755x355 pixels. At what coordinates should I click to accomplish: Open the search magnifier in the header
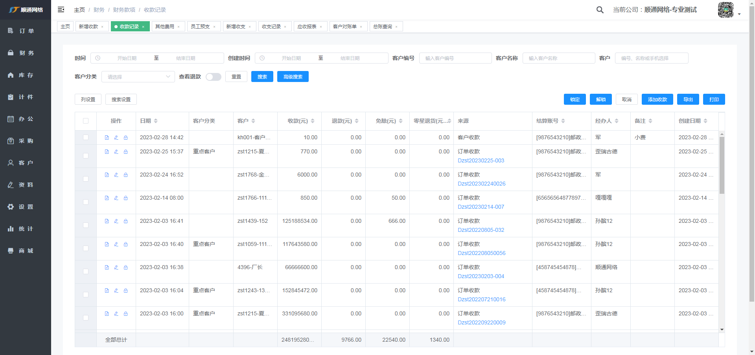tap(600, 10)
